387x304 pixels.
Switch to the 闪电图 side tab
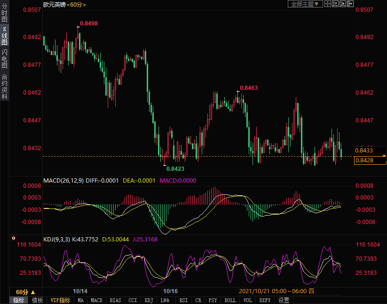point(4,59)
